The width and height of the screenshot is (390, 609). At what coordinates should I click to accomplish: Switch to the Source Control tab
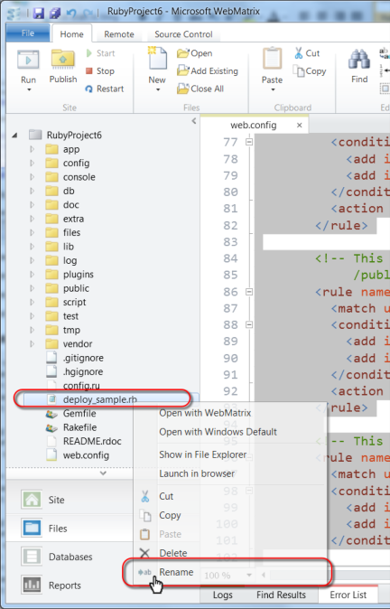point(183,34)
